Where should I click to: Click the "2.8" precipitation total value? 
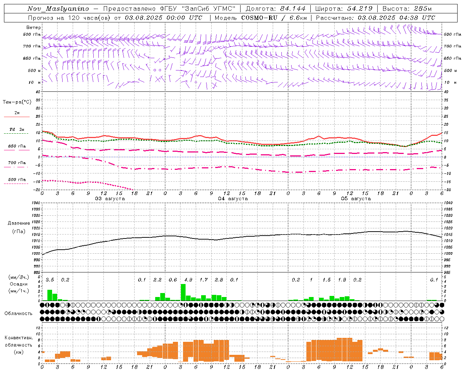click(219, 280)
